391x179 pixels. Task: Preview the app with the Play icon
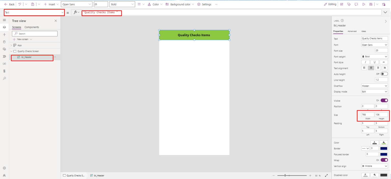point(364,4)
